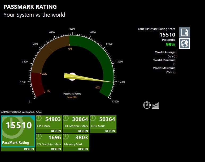Open the world globe comparison icon
This screenshot has width=205, height=162.
tap(185, 43)
